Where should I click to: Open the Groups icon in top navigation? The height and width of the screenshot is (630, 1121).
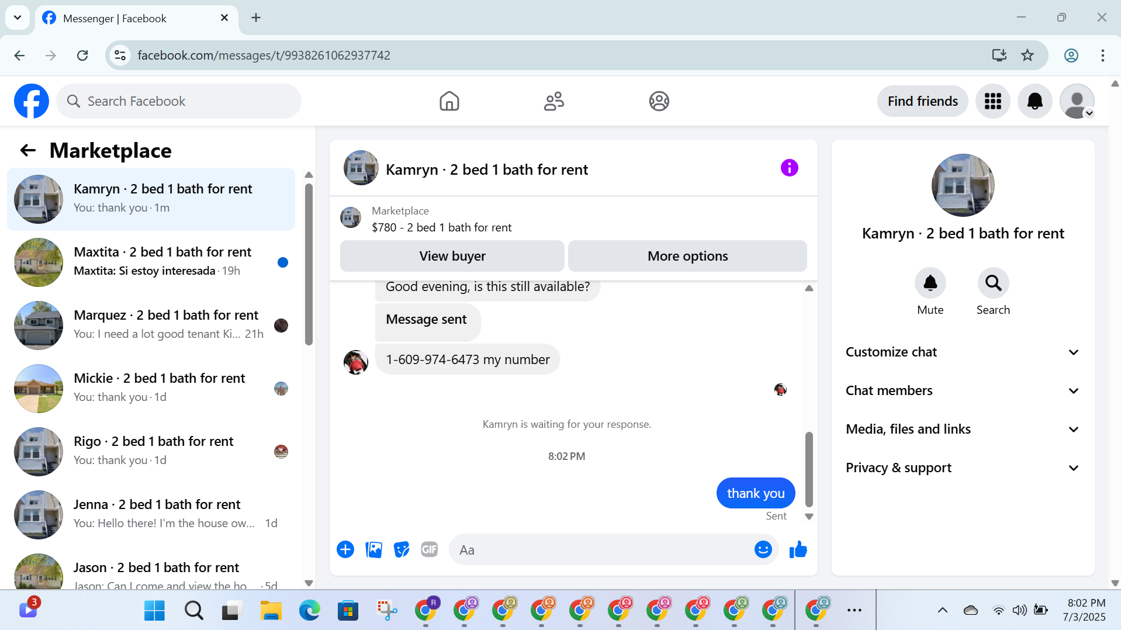[659, 101]
